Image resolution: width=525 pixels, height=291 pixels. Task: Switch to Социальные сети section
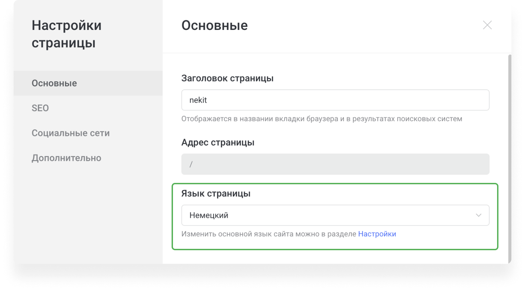click(x=70, y=133)
